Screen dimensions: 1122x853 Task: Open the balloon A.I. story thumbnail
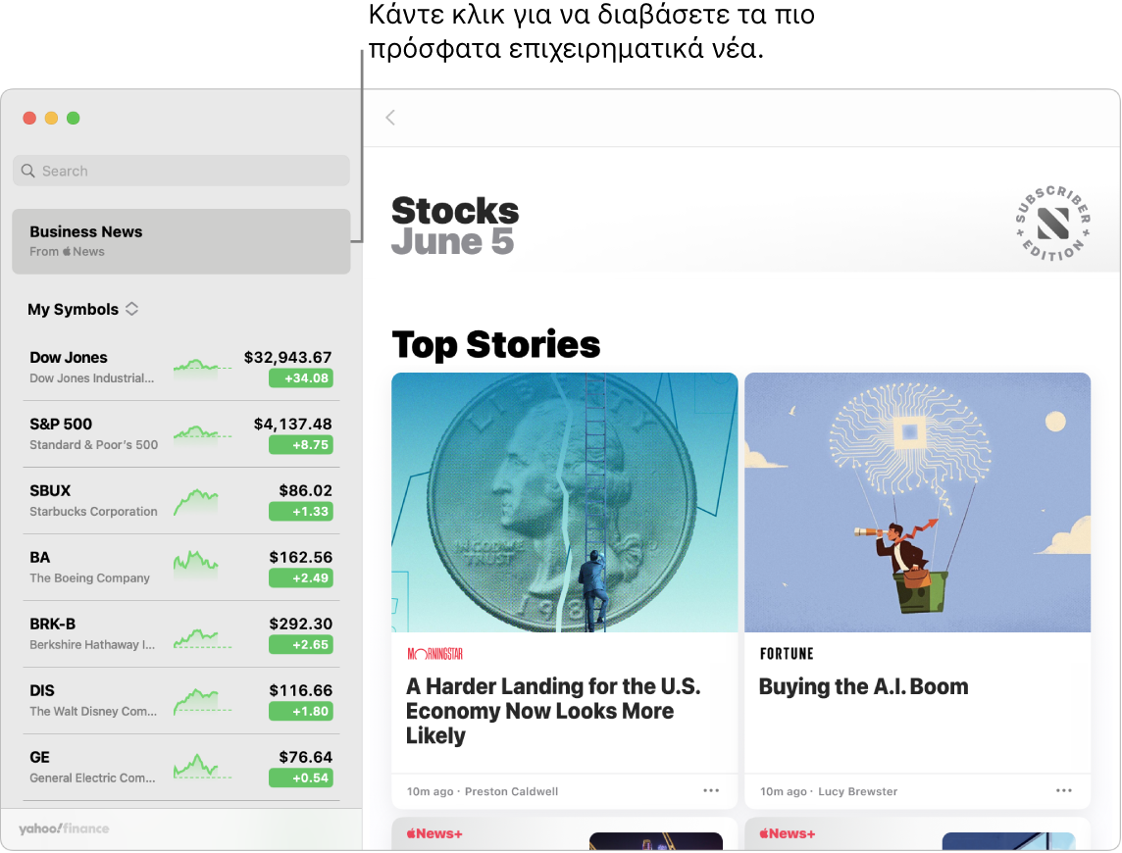(x=917, y=502)
